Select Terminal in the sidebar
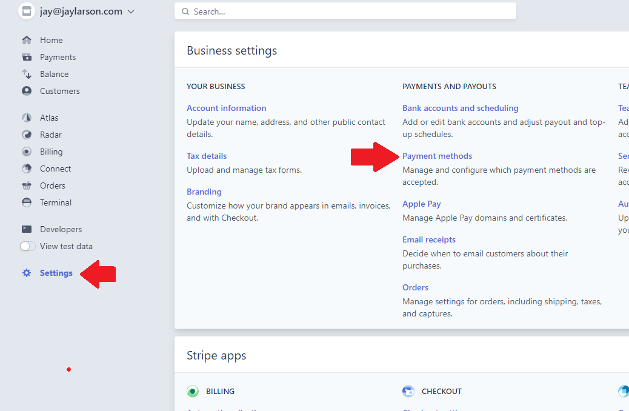This screenshot has height=411, width=629. point(56,202)
